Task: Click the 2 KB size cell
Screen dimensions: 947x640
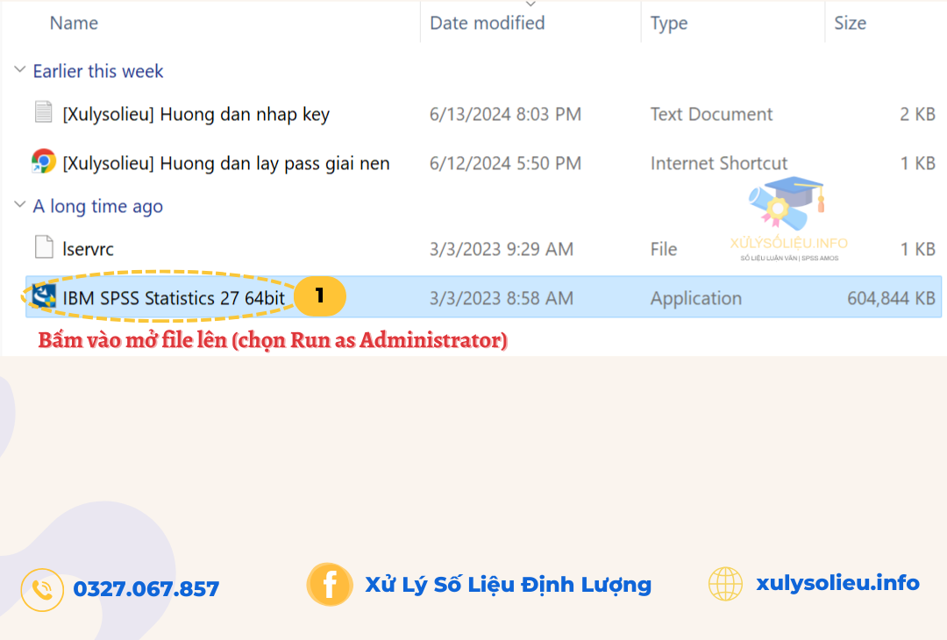Action: [x=917, y=114]
